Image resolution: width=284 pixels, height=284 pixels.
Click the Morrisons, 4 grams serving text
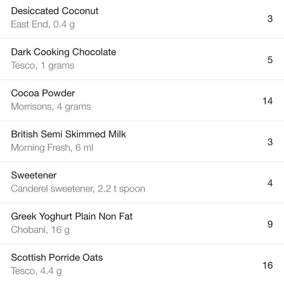[51, 107]
